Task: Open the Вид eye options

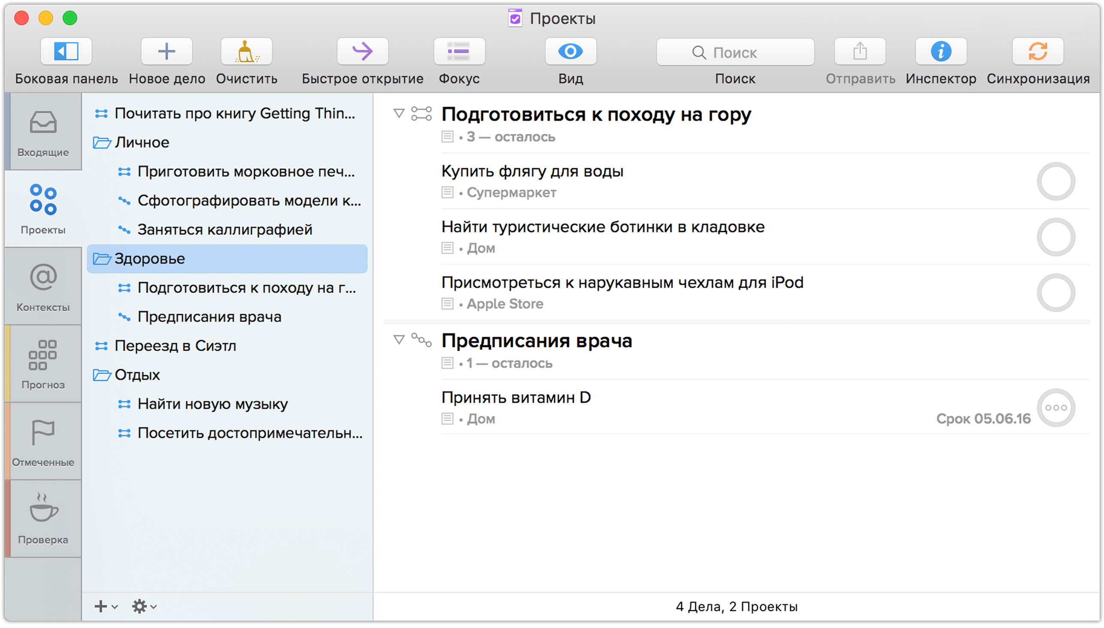Action: [570, 52]
